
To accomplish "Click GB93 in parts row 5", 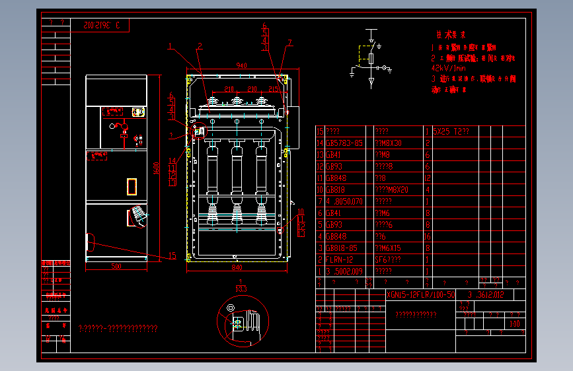I will [x=334, y=225].
